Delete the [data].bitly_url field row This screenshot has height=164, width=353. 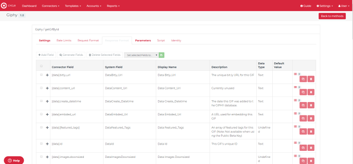[311, 79]
